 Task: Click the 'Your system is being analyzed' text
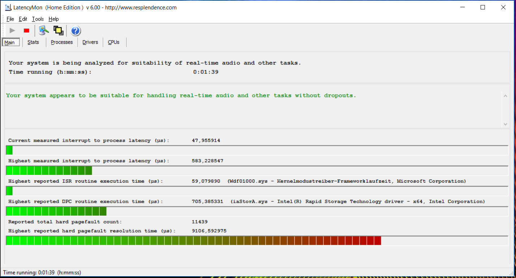(x=155, y=63)
